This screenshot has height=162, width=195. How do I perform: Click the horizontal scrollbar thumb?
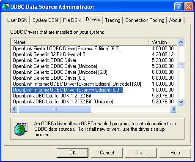pos(55,109)
